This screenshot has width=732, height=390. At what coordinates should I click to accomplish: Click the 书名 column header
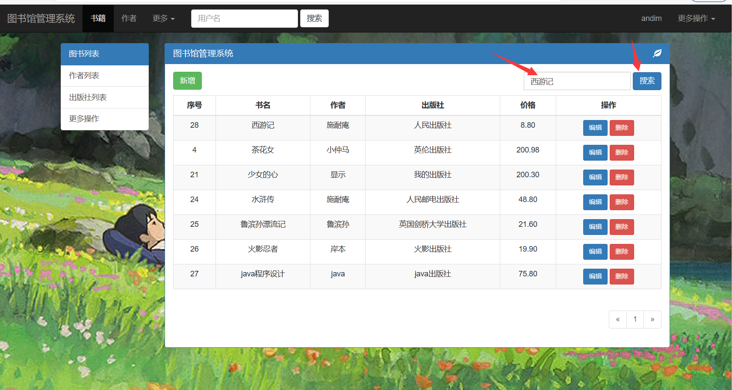(263, 105)
